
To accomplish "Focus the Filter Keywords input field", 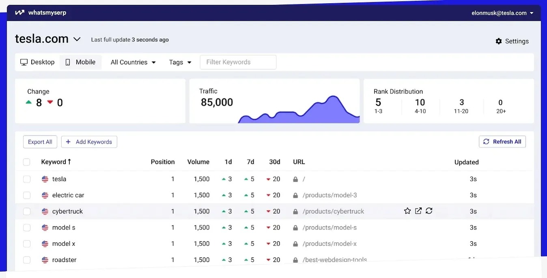I will [238, 62].
